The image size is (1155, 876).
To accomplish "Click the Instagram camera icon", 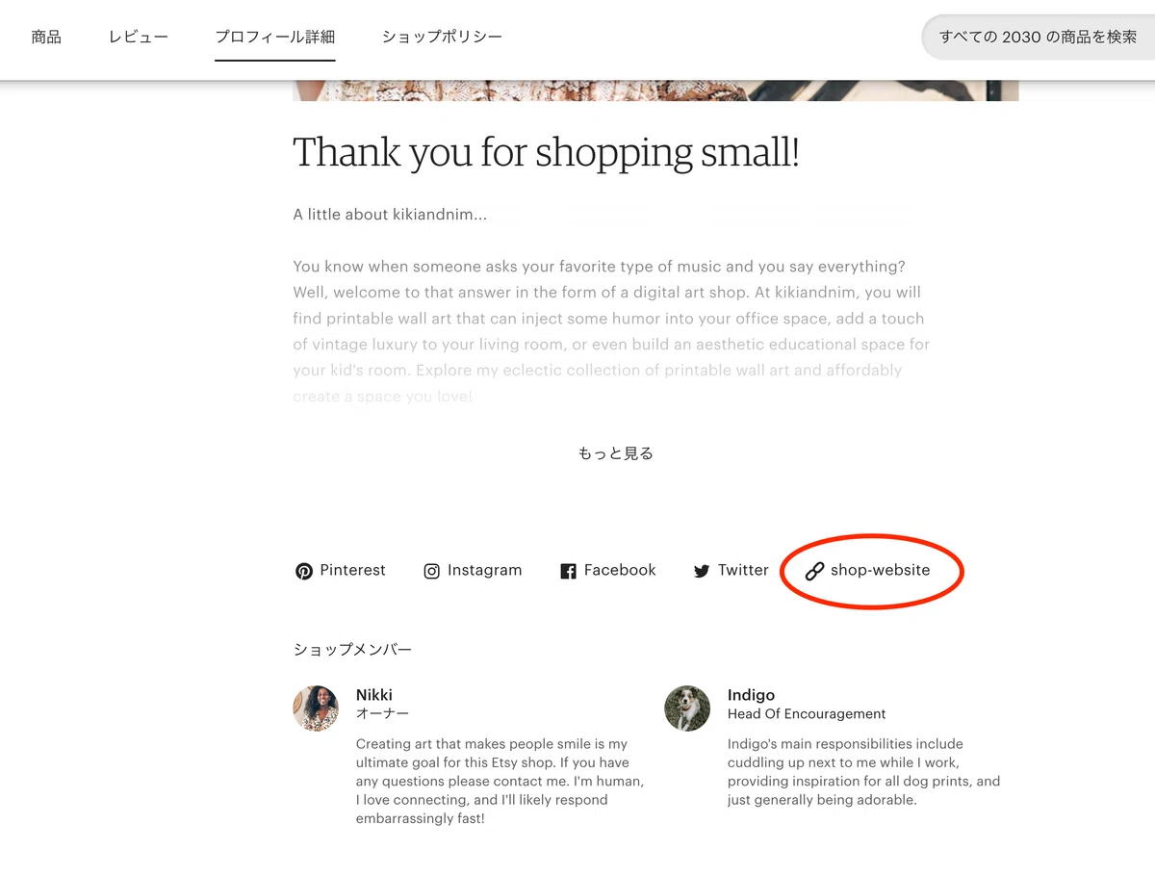I will pyautogui.click(x=432, y=571).
